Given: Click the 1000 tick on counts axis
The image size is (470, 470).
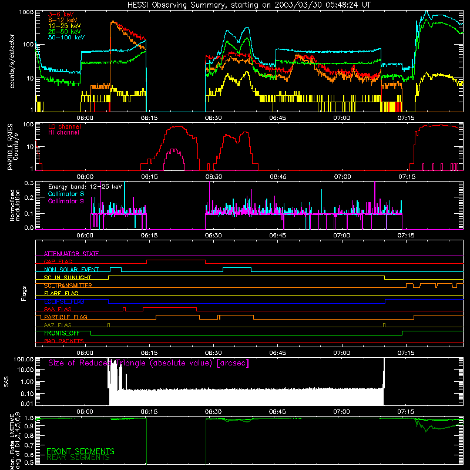Looking at the screenshot, I should coord(26,12).
